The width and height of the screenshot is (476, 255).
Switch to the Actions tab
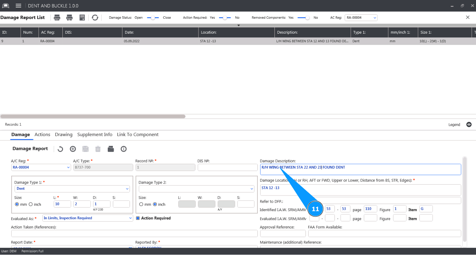[x=42, y=135]
